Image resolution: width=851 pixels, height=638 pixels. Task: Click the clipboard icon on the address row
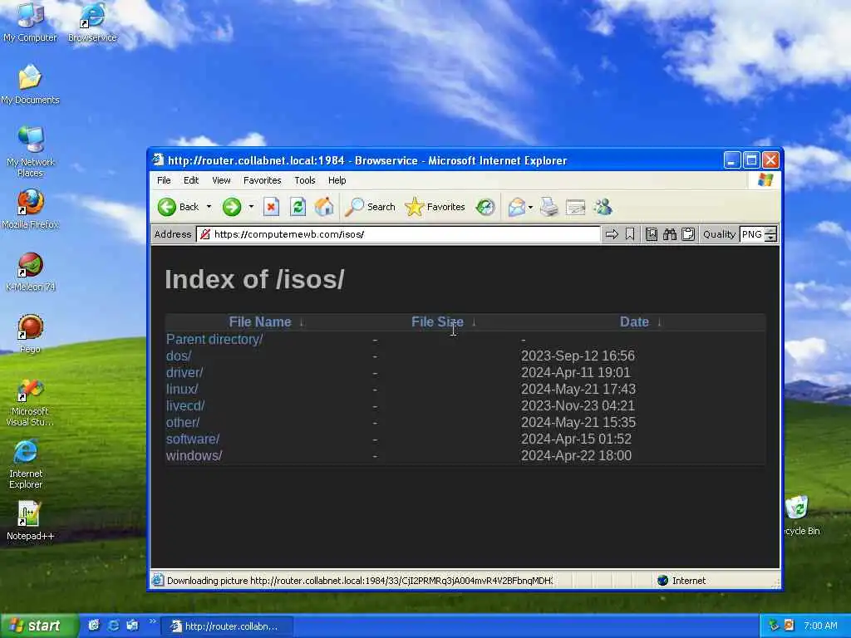pos(687,234)
